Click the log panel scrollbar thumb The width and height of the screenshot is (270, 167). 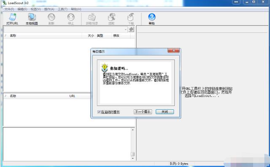132,154
